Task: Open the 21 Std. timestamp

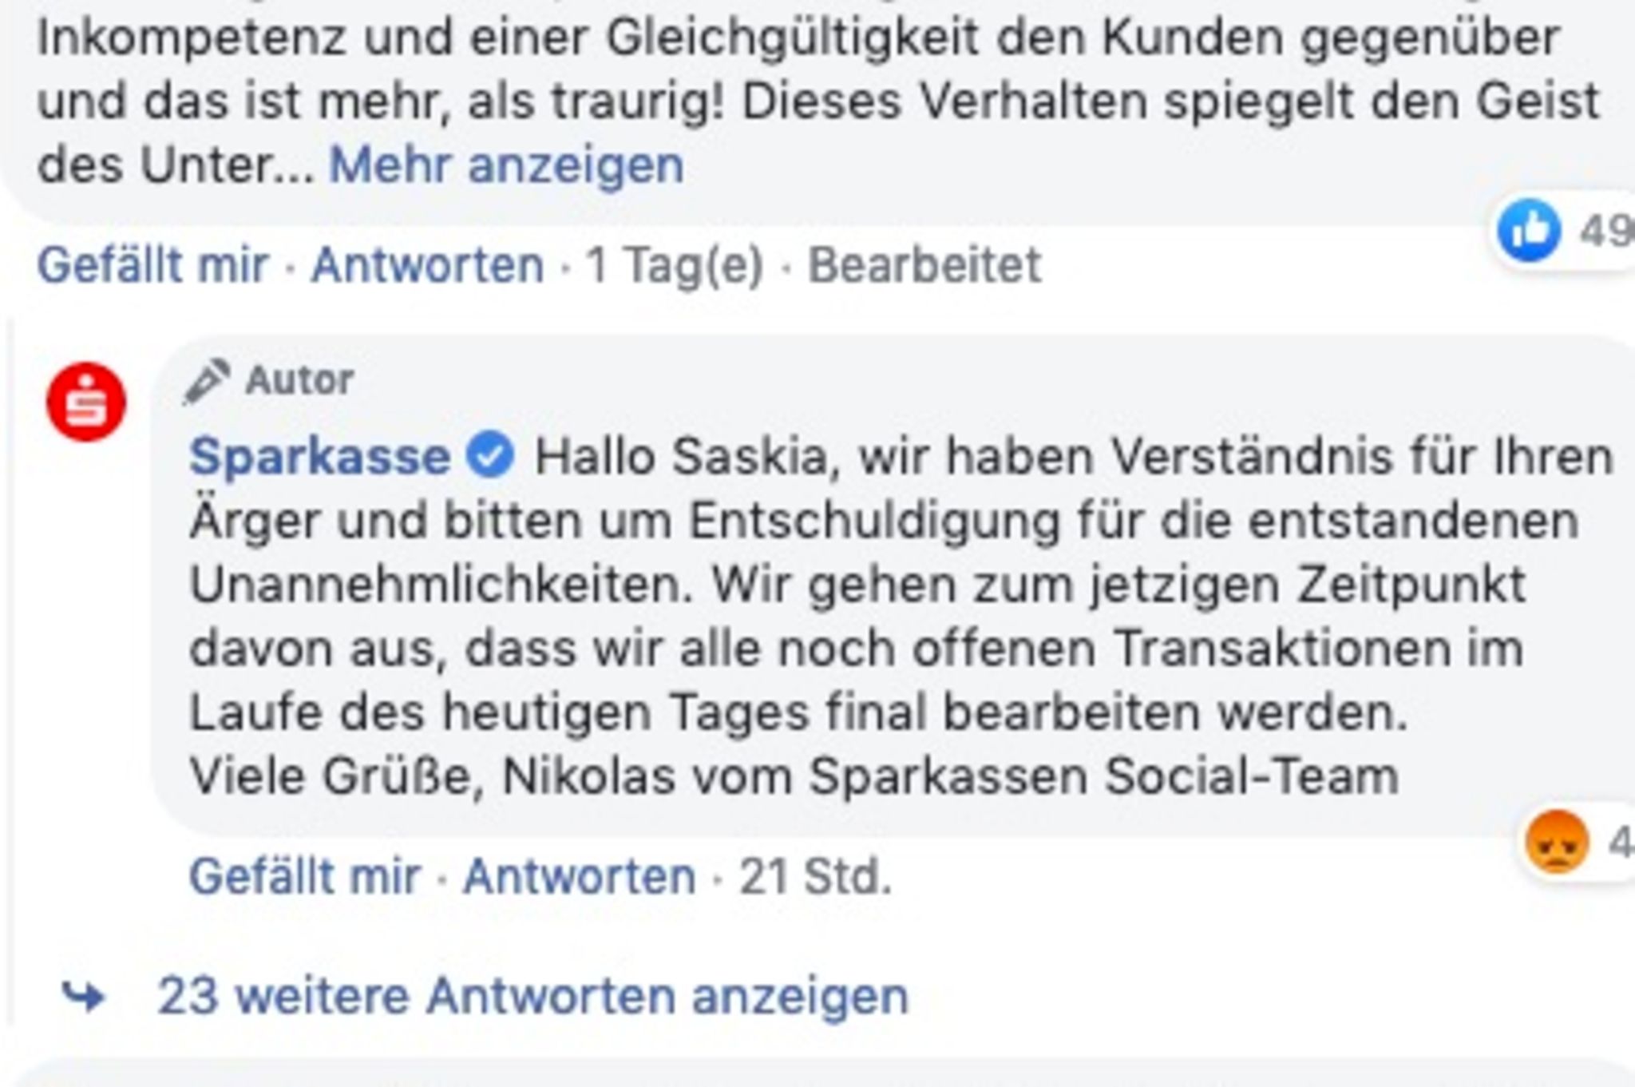Action: [x=815, y=877]
